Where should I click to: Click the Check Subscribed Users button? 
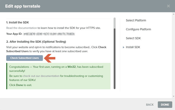coord(24,58)
